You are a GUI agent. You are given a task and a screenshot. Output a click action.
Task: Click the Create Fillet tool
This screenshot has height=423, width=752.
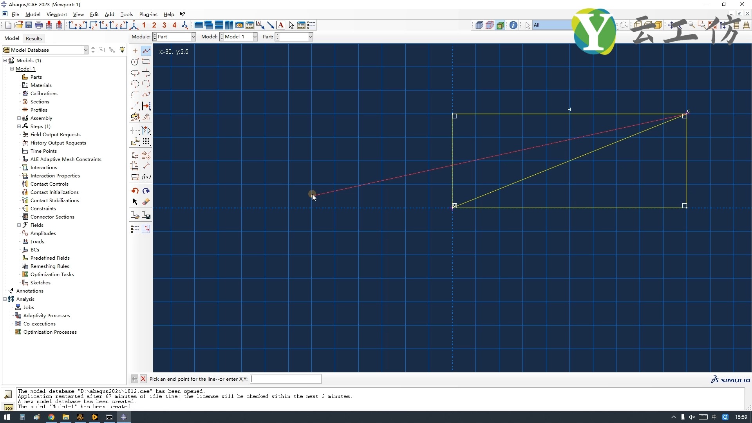tap(135, 95)
